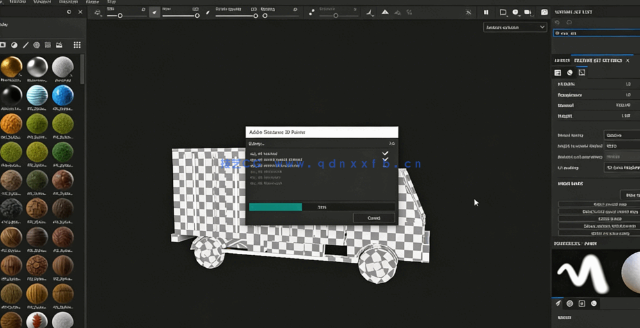Open the first dropdown in texture settings panel
The height and width of the screenshot is (328, 640).
pos(621,135)
